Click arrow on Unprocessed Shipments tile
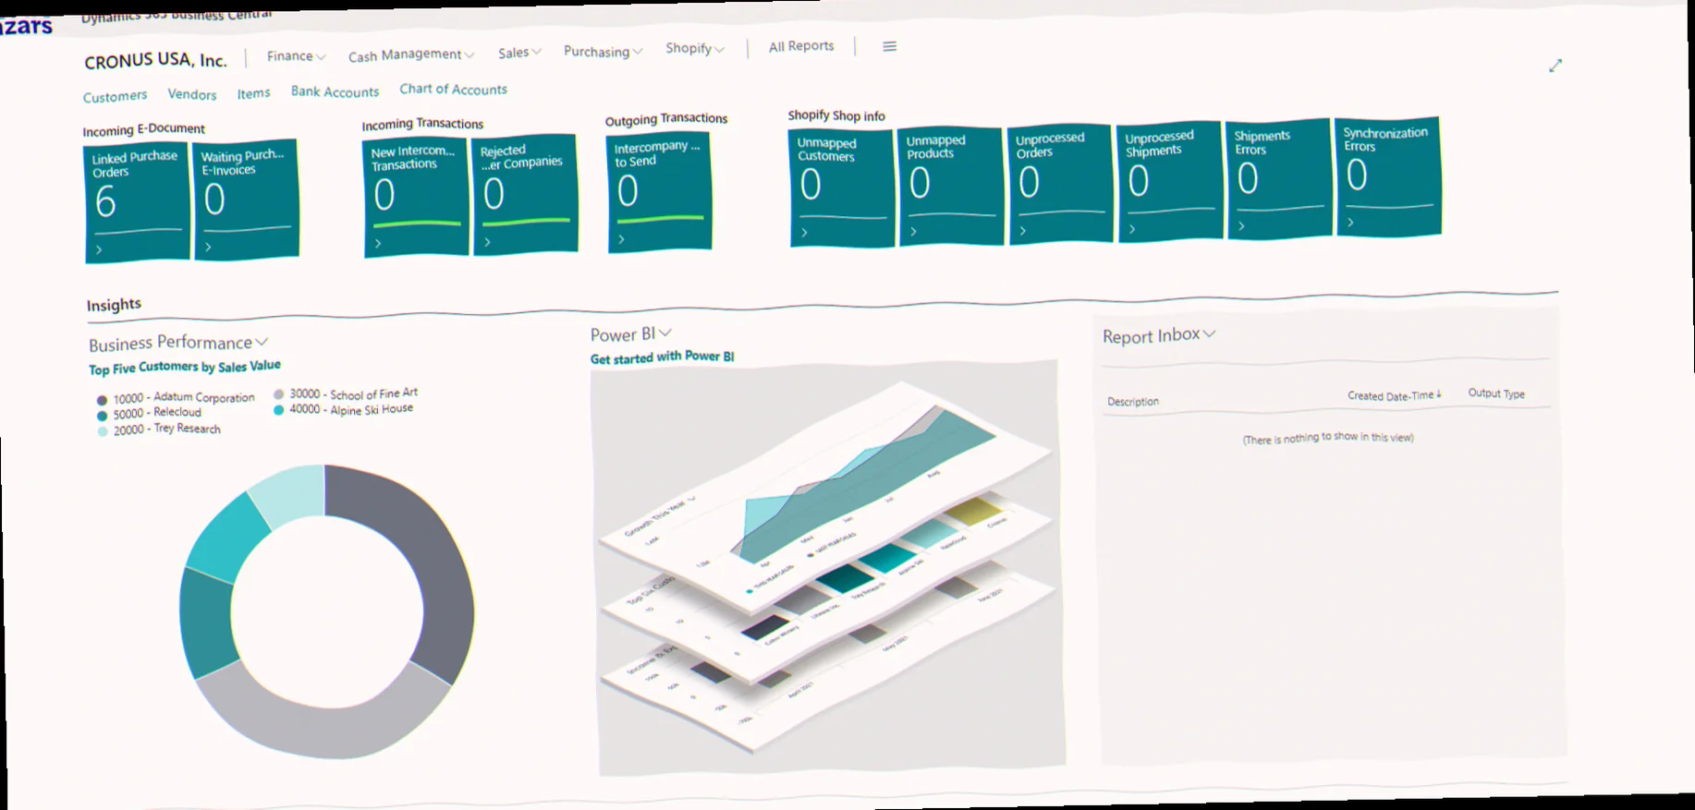The height and width of the screenshot is (810, 1695). (1132, 228)
